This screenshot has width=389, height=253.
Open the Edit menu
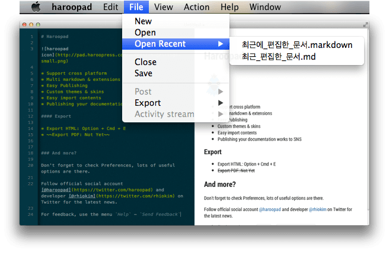click(110, 8)
